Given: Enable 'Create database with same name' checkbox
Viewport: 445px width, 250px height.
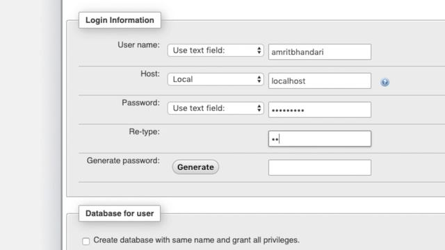Looking at the screenshot, I should click(x=86, y=241).
